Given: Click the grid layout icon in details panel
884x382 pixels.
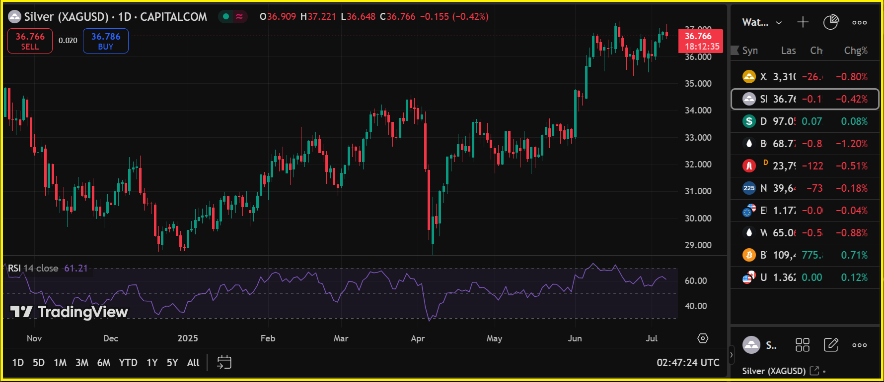Looking at the screenshot, I should tap(803, 345).
